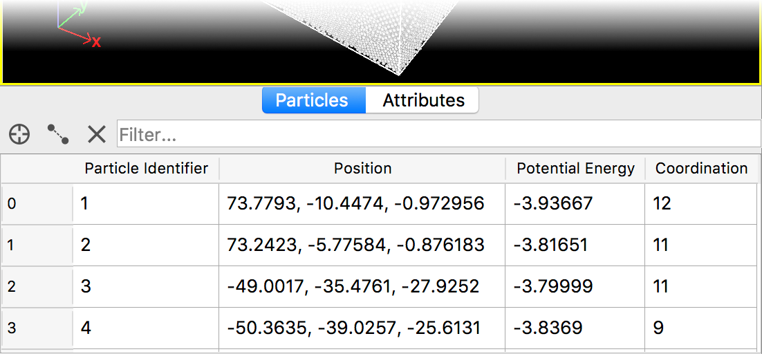This screenshot has width=762, height=354.
Task: Select row header number 3
Action: pyautogui.click(x=37, y=328)
